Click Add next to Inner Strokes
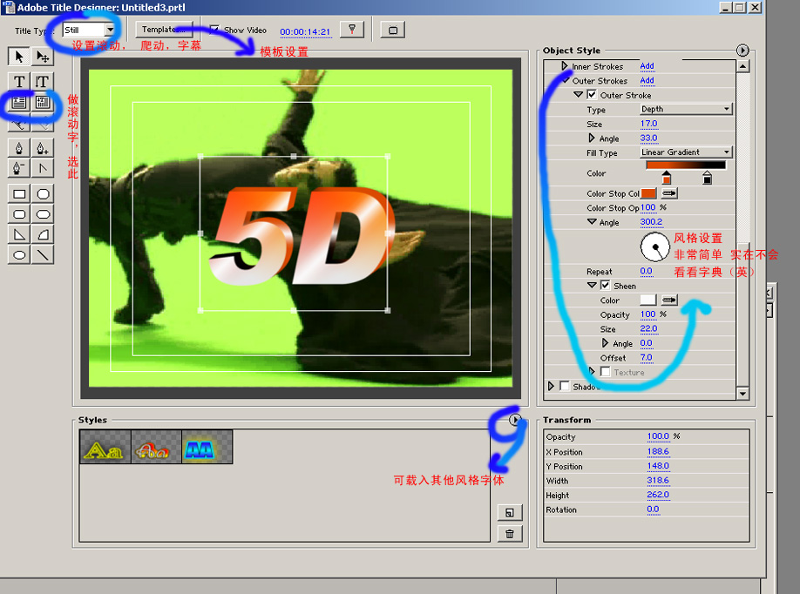 (x=647, y=66)
